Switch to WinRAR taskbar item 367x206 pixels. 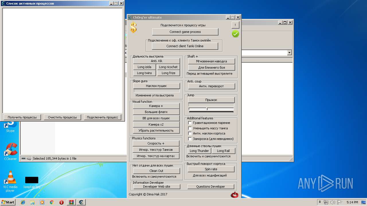(x=71, y=202)
